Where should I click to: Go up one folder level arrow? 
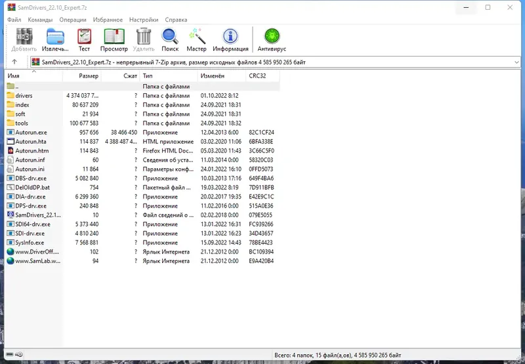click(x=14, y=62)
